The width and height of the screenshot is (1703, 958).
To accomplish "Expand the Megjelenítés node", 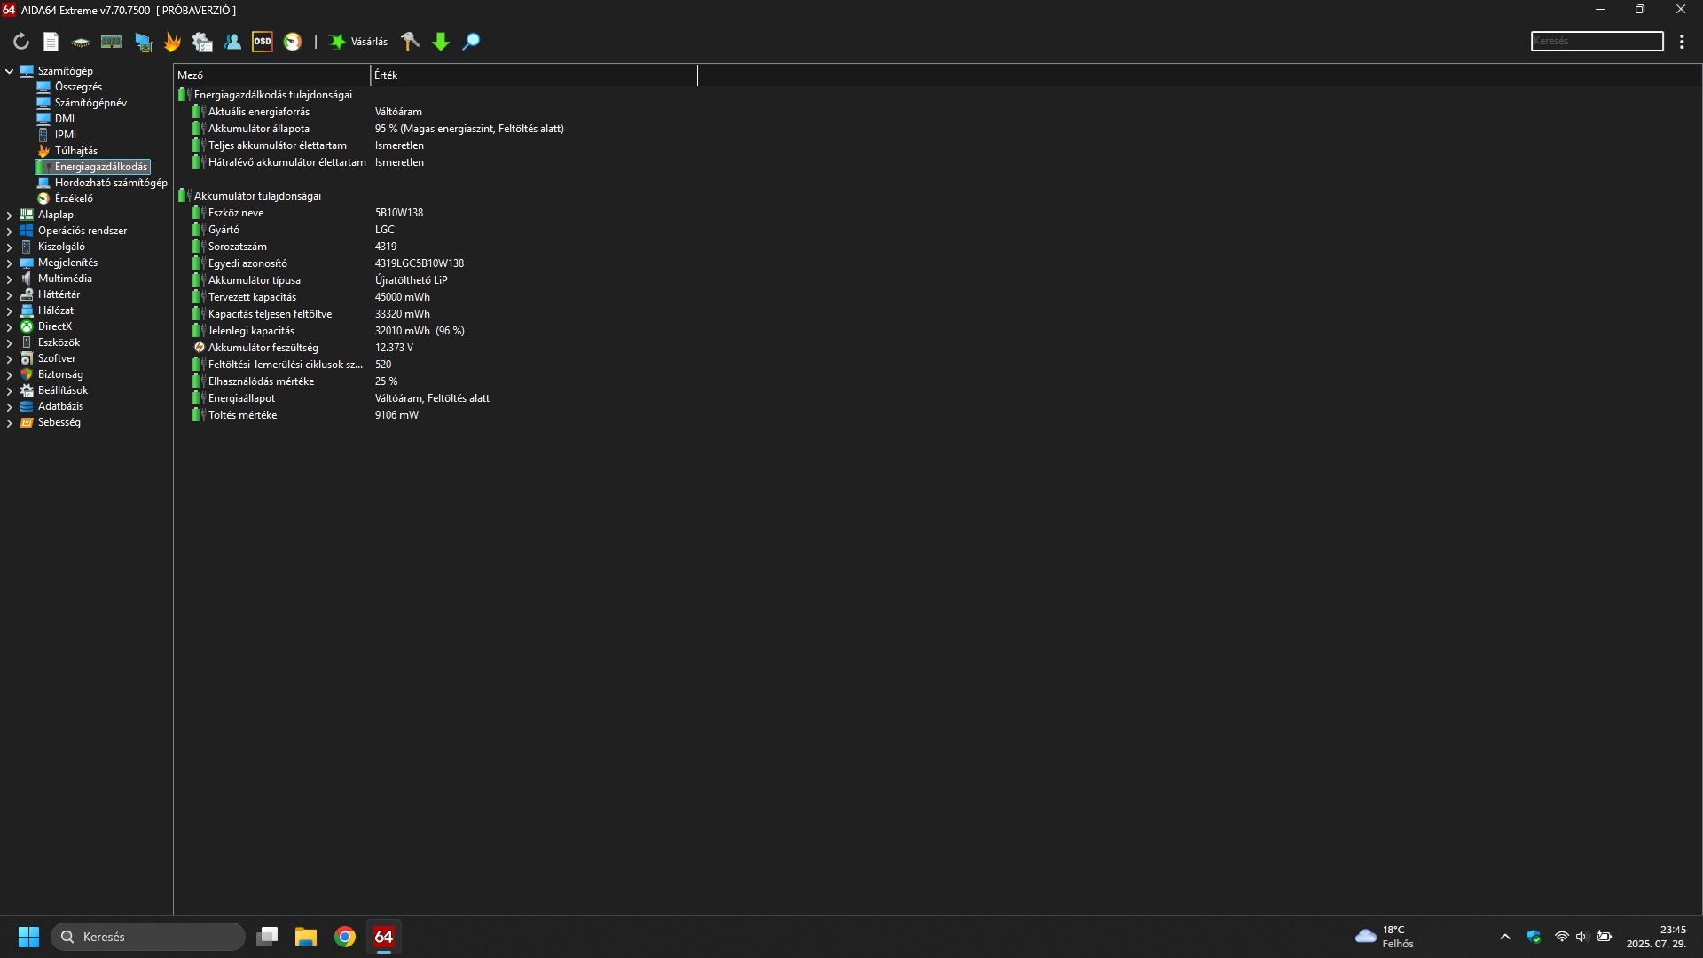I will tap(9, 263).
